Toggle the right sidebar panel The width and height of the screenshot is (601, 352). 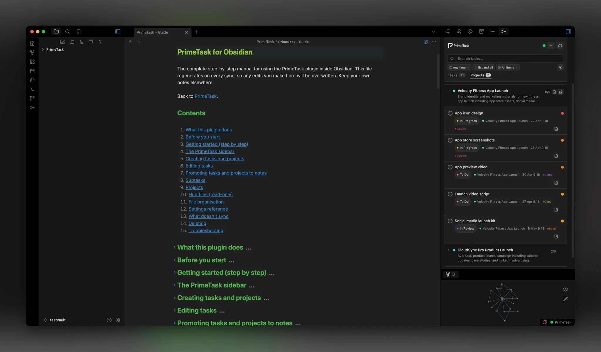[568, 32]
